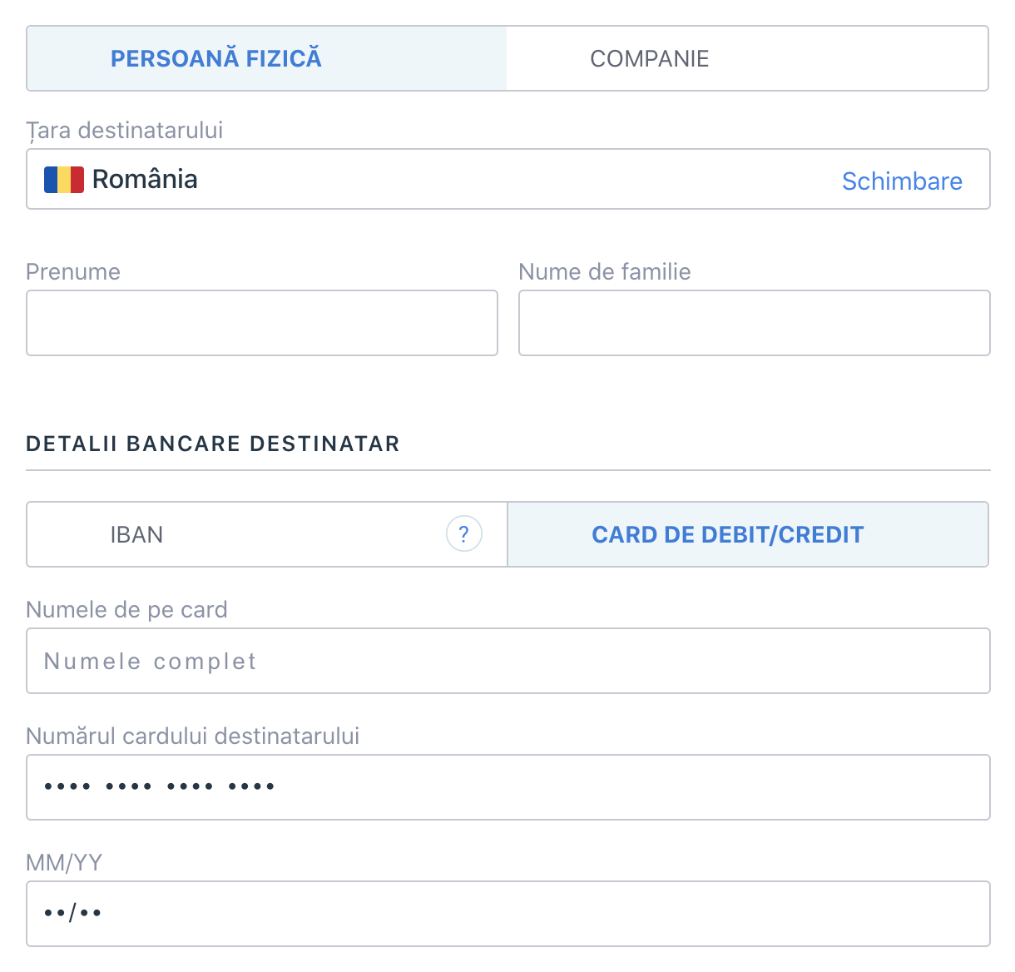The width and height of the screenshot is (1015, 972).
Task: Click the Numele de pe card label
Action: click(x=126, y=610)
